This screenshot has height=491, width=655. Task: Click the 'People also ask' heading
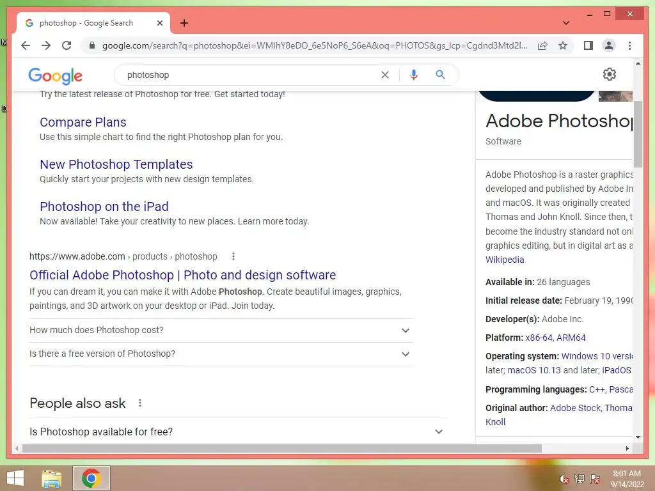click(x=77, y=403)
